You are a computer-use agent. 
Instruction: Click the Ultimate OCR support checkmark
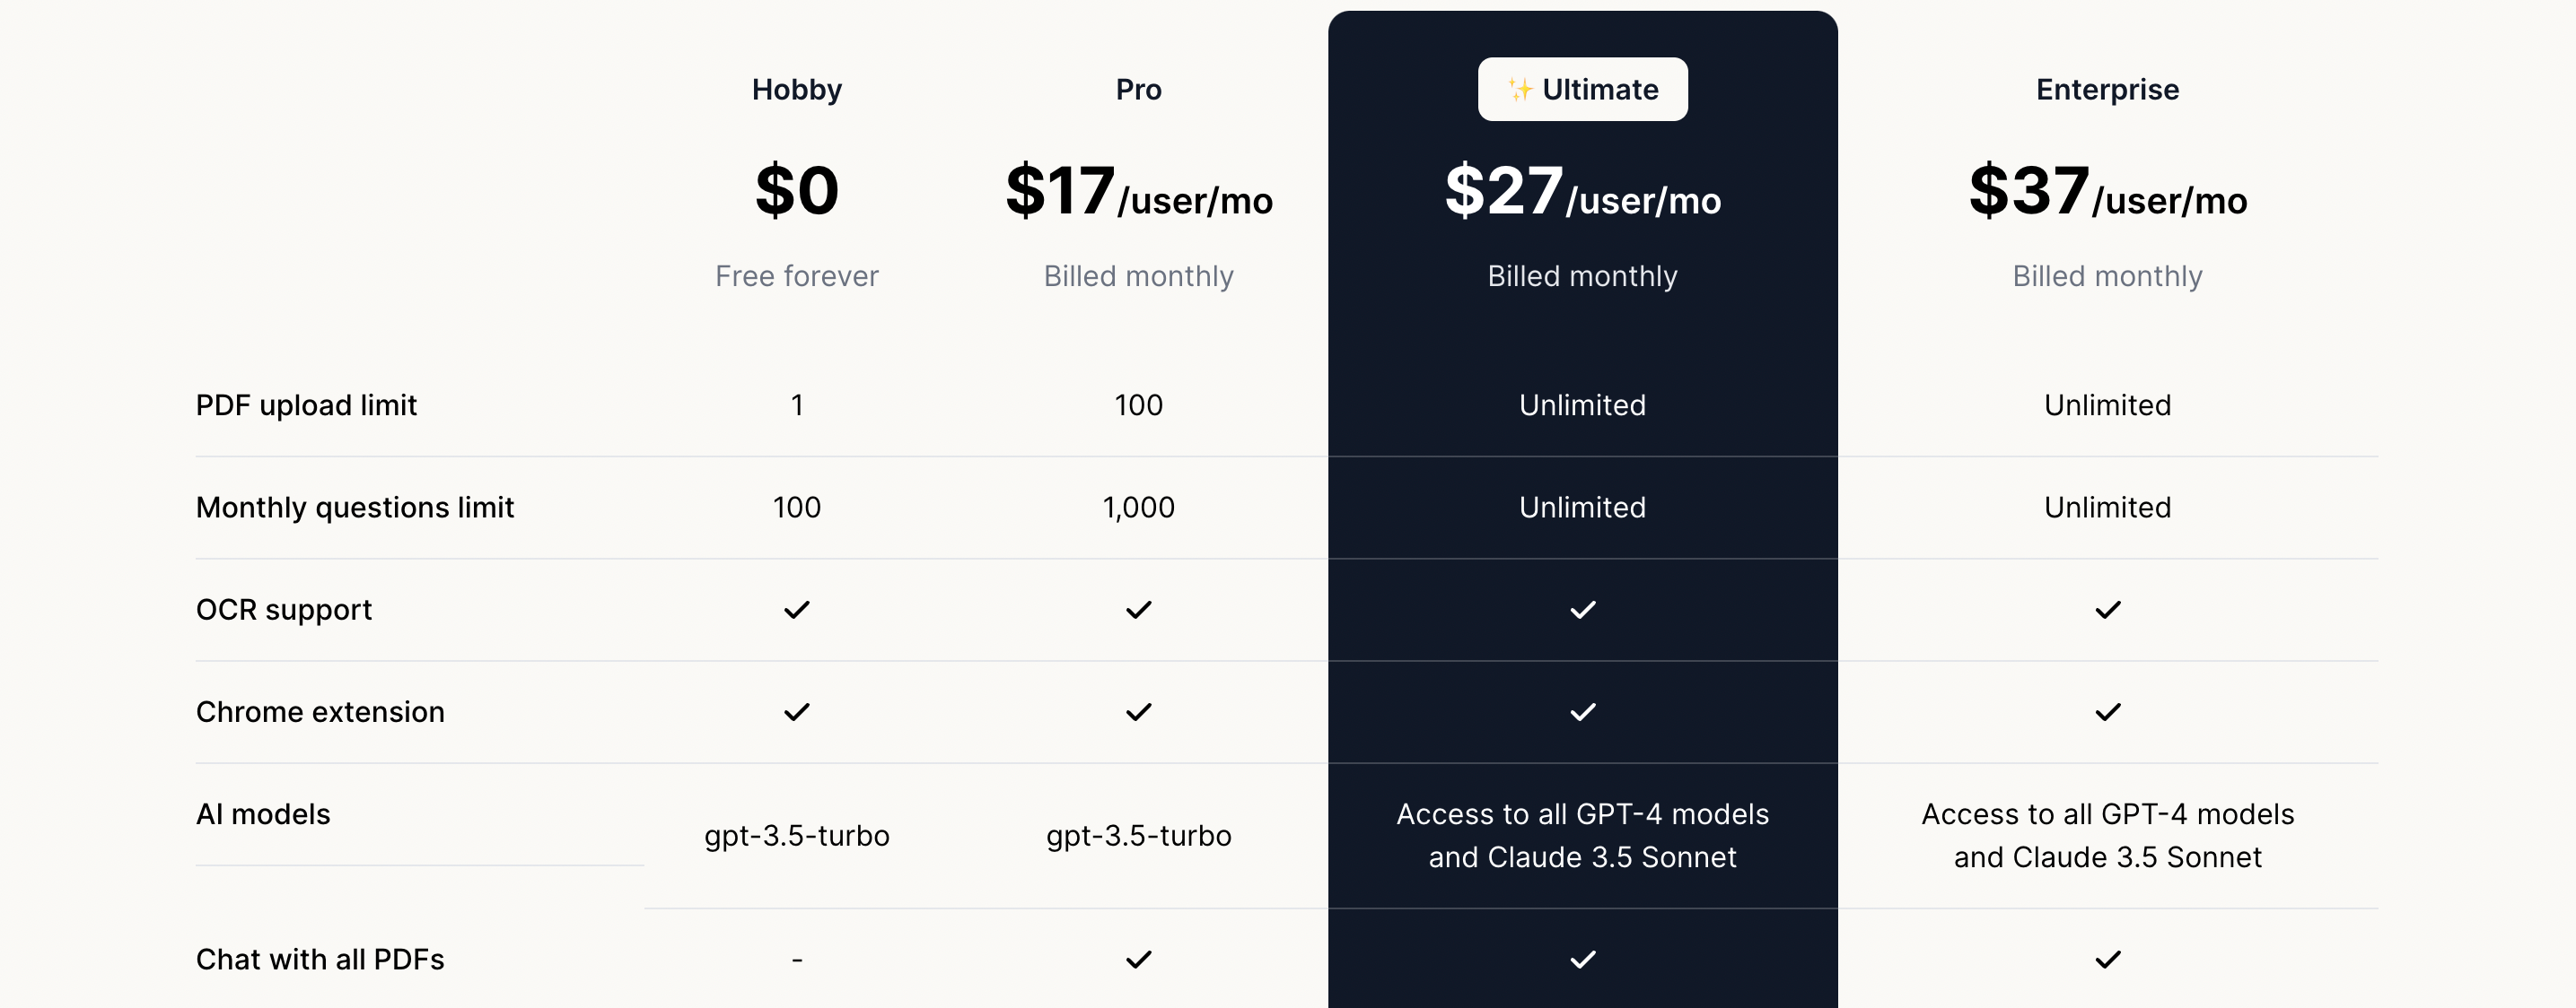click(1582, 610)
